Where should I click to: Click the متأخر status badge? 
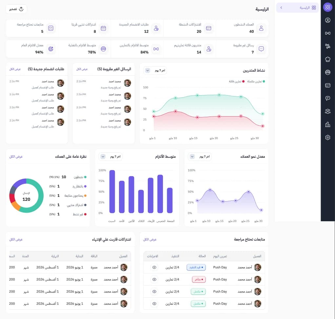[199, 279]
